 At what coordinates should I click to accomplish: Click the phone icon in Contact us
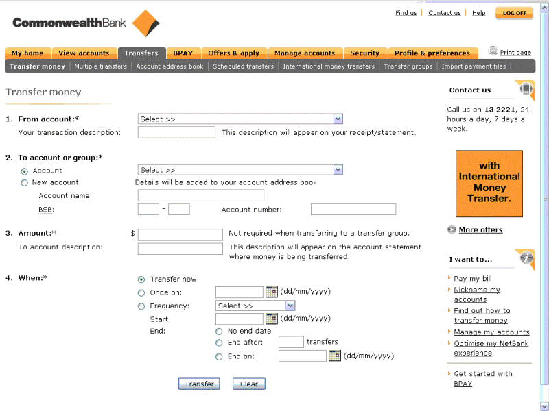[526, 89]
